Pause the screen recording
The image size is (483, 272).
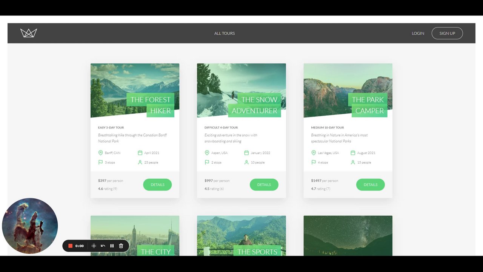click(112, 246)
